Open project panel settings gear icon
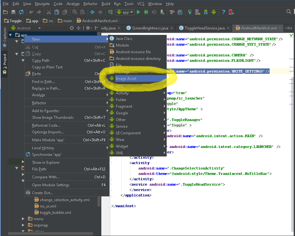 coord(88,28)
